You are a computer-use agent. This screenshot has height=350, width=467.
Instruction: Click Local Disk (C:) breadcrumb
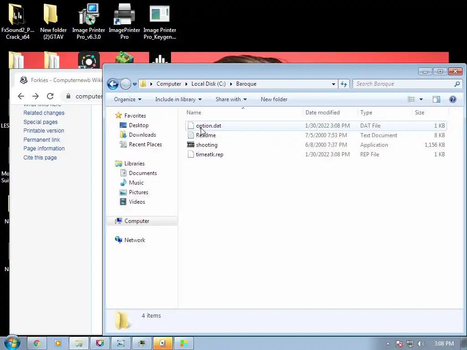[208, 84]
